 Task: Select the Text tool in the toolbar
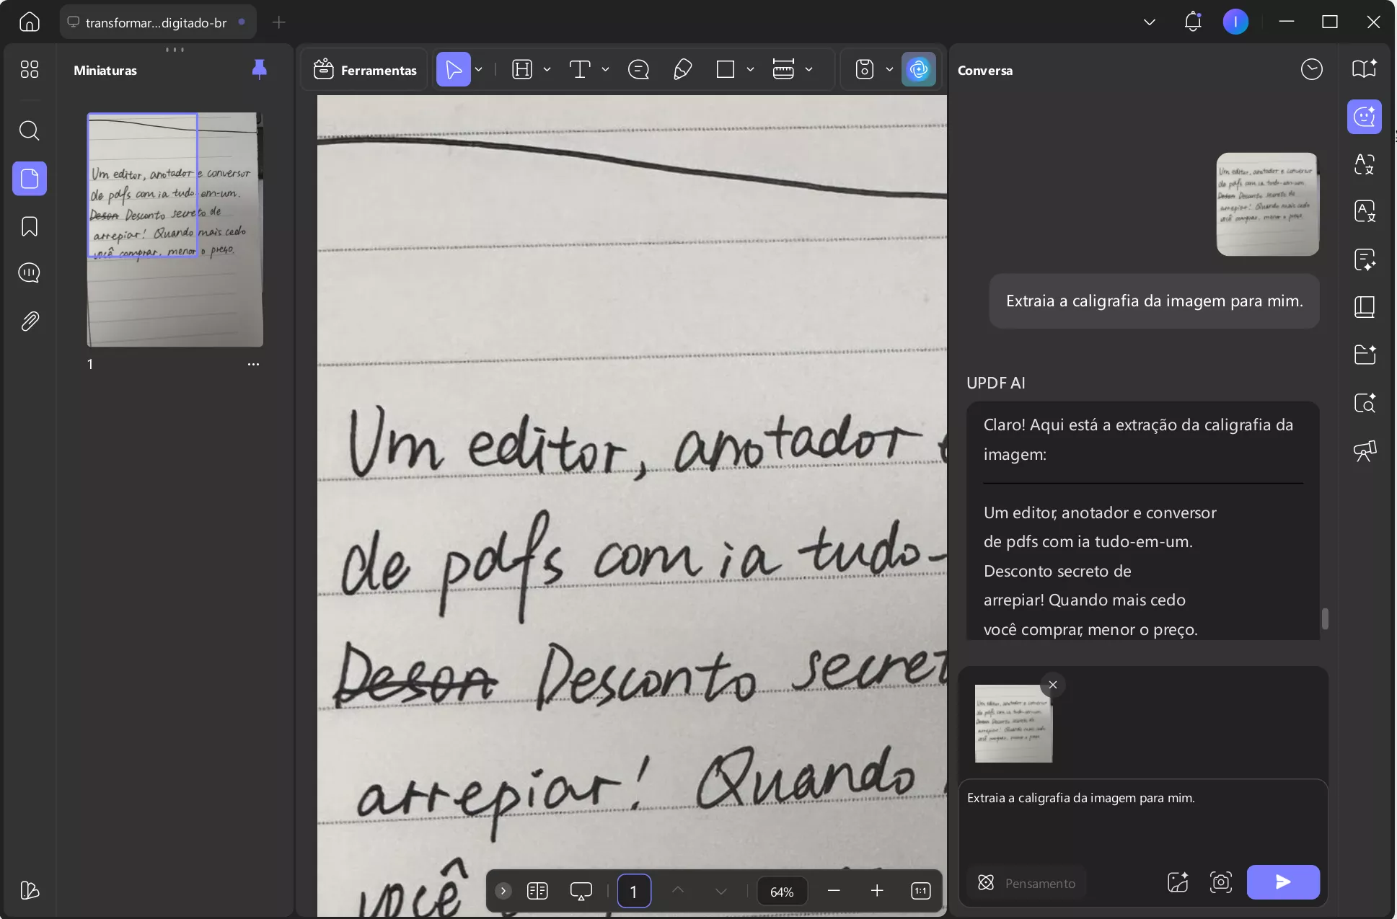point(581,69)
